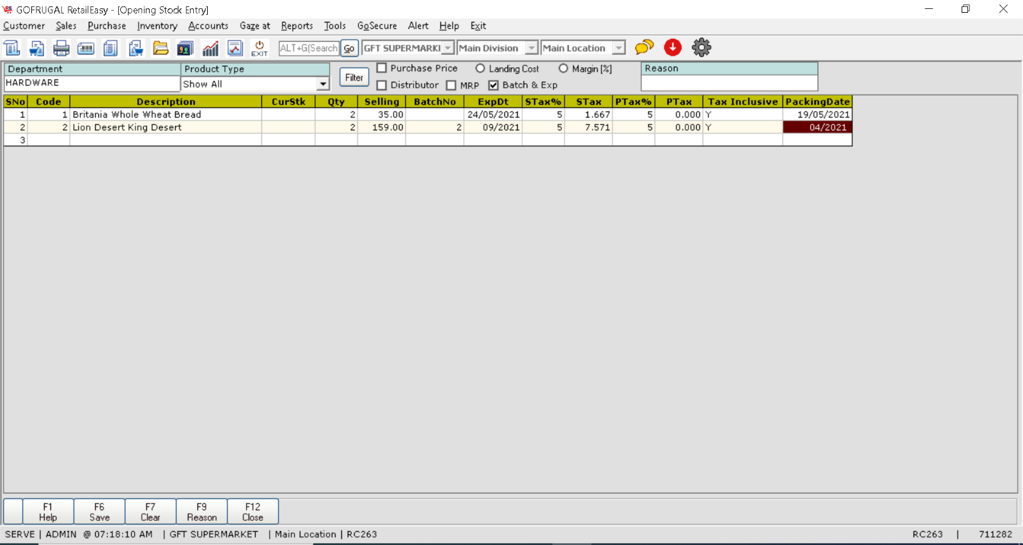The width and height of the screenshot is (1023, 545).
Task: Click the Go search button
Action: tap(349, 48)
